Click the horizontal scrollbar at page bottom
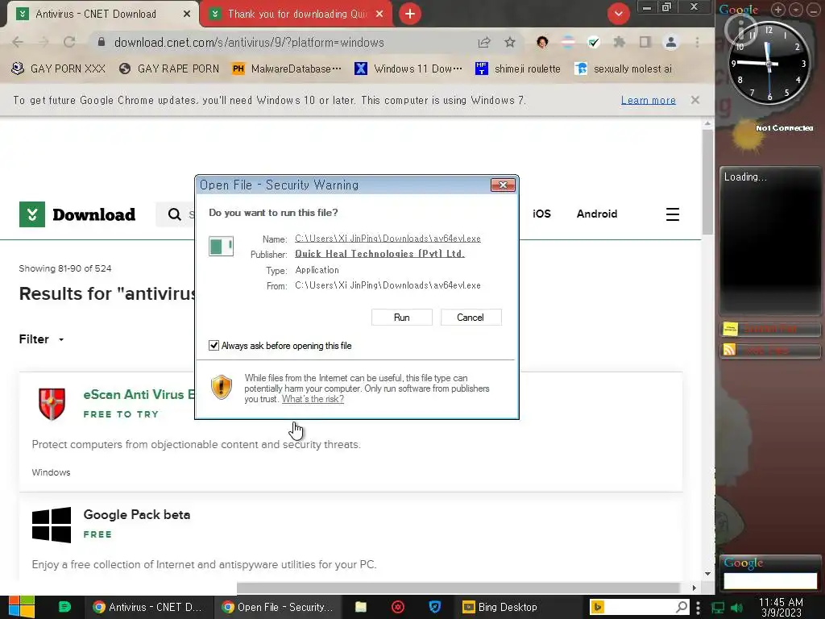This screenshot has height=619, width=825. 458,588
